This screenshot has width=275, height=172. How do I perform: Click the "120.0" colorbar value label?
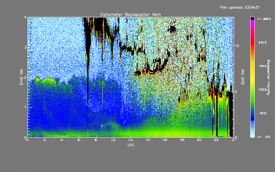[263, 89]
